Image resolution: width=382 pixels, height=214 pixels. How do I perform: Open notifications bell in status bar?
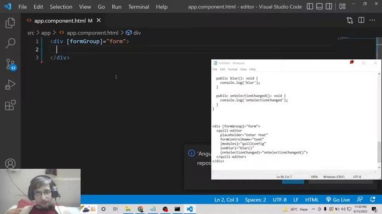[372, 200]
